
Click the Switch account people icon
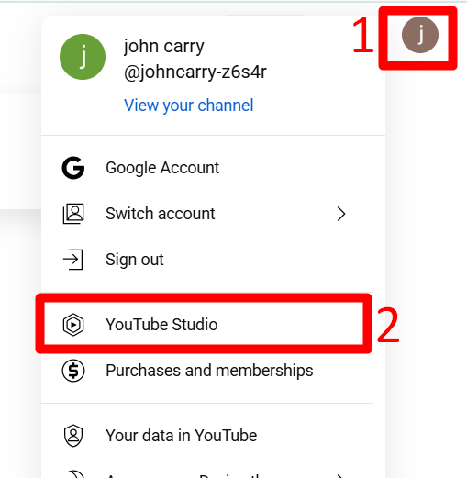click(x=73, y=214)
